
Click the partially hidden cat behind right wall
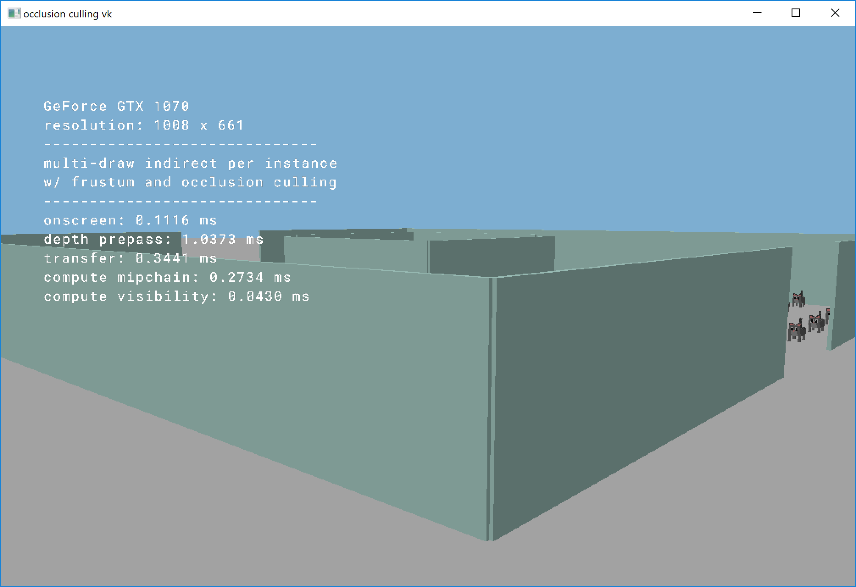[x=828, y=316]
